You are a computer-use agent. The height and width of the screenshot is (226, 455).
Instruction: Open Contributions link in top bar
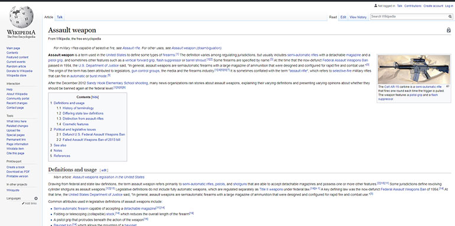[412, 6]
